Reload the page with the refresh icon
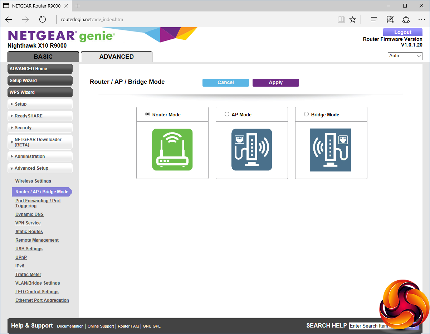This screenshot has width=430, height=334. click(x=43, y=20)
